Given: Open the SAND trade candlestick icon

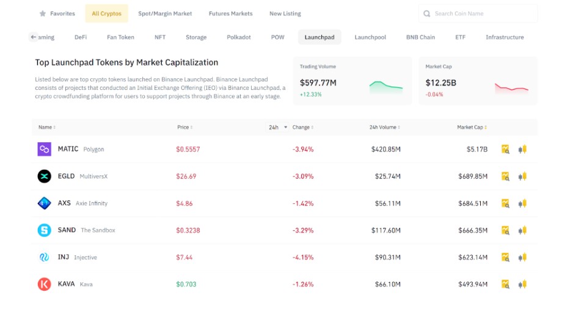Looking at the screenshot, I should pyautogui.click(x=522, y=230).
